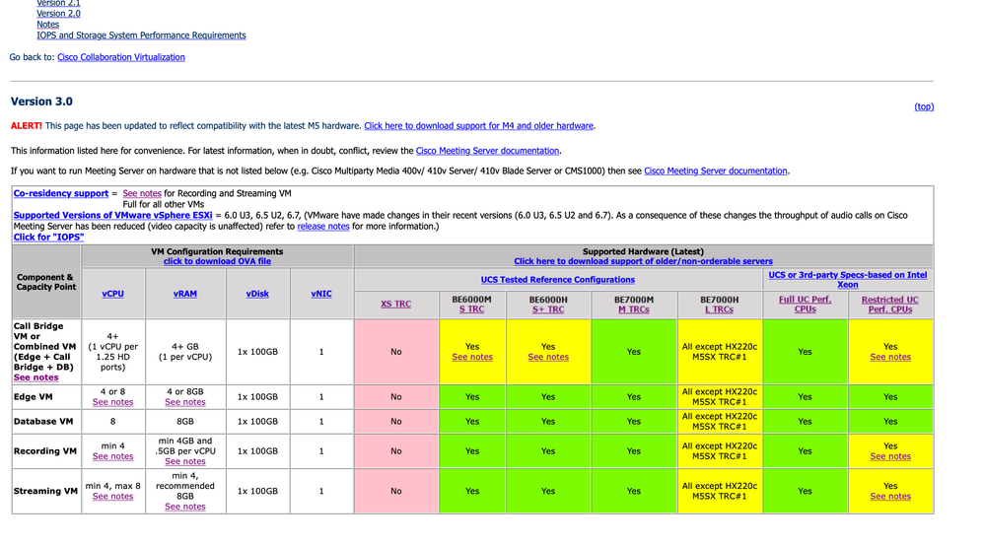Open the vRAM column header link
Screen dimensions: 984x546
(x=185, y=294)
